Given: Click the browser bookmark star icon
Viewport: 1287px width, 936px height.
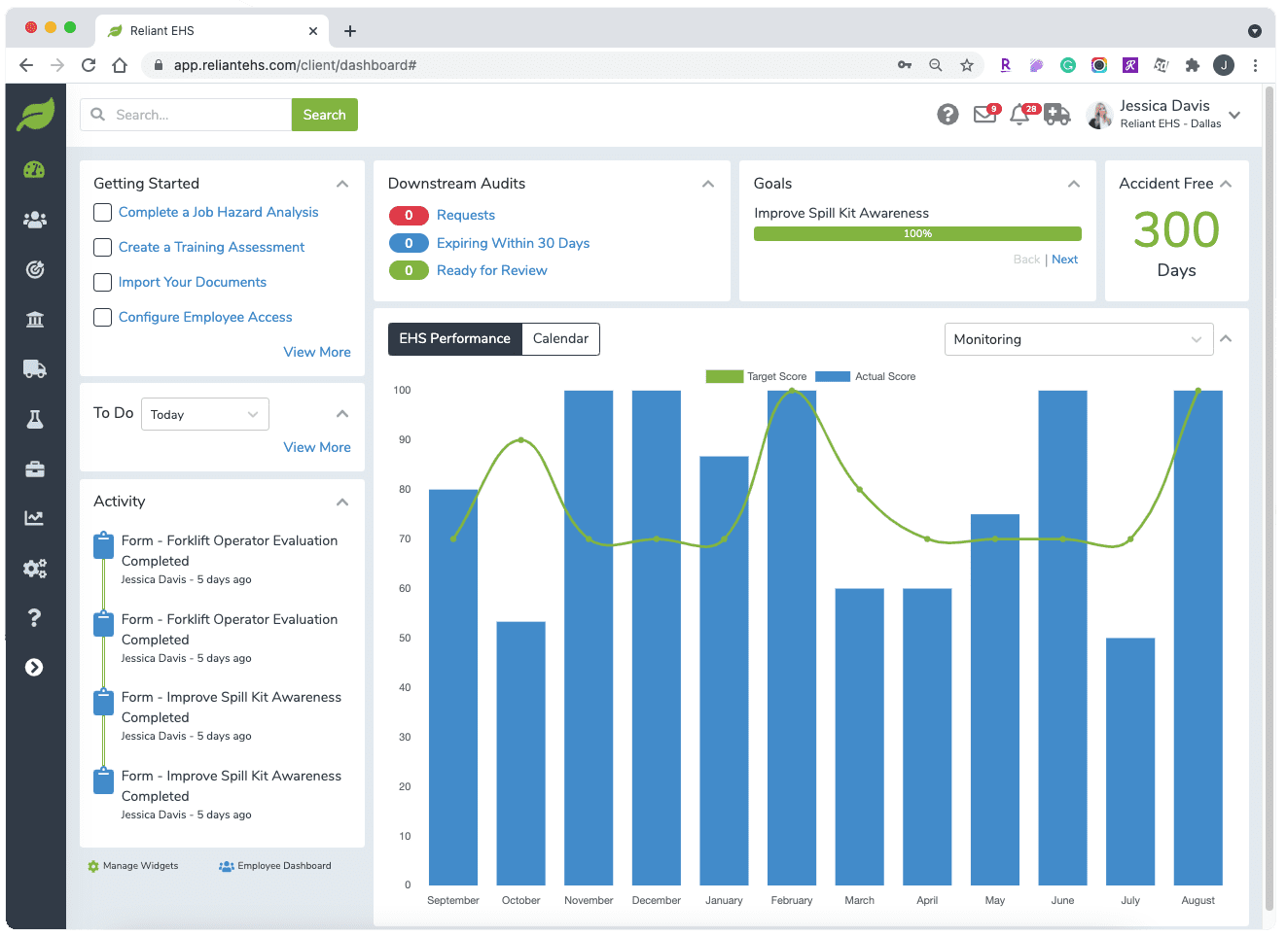Looking at the screenshot, I should pos(966,65).
